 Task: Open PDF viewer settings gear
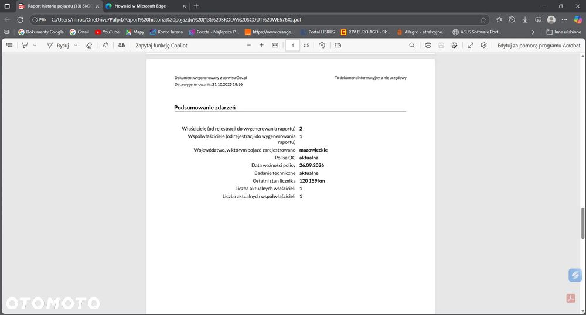(483, 45)
